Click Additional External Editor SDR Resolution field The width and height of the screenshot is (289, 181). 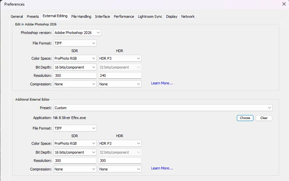(x=75, y=161)
